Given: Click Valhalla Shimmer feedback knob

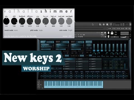Looking at the screenshot, I should pos(22,21).
